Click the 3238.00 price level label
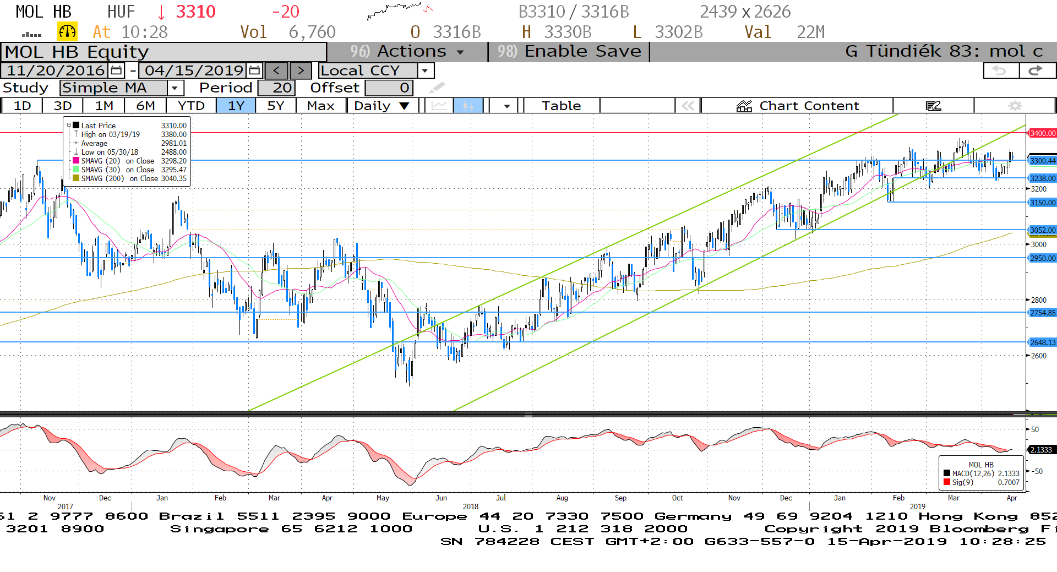Image resolution: width=1057 pixels, height=572 pixels. click(1043, 178)
